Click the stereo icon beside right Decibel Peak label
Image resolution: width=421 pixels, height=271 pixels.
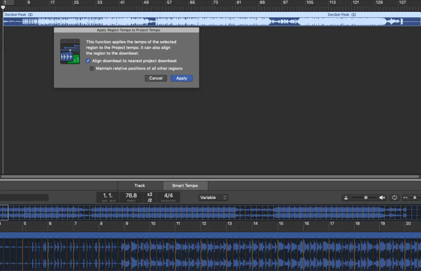coord(354,15)
